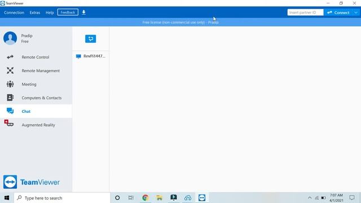Image resolution: width=361 pixels, height=203 pixels.
Task: Open the Connection menu
Action: point(14,12)
